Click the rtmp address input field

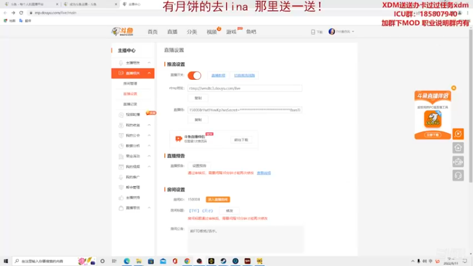tap(245, 88)
